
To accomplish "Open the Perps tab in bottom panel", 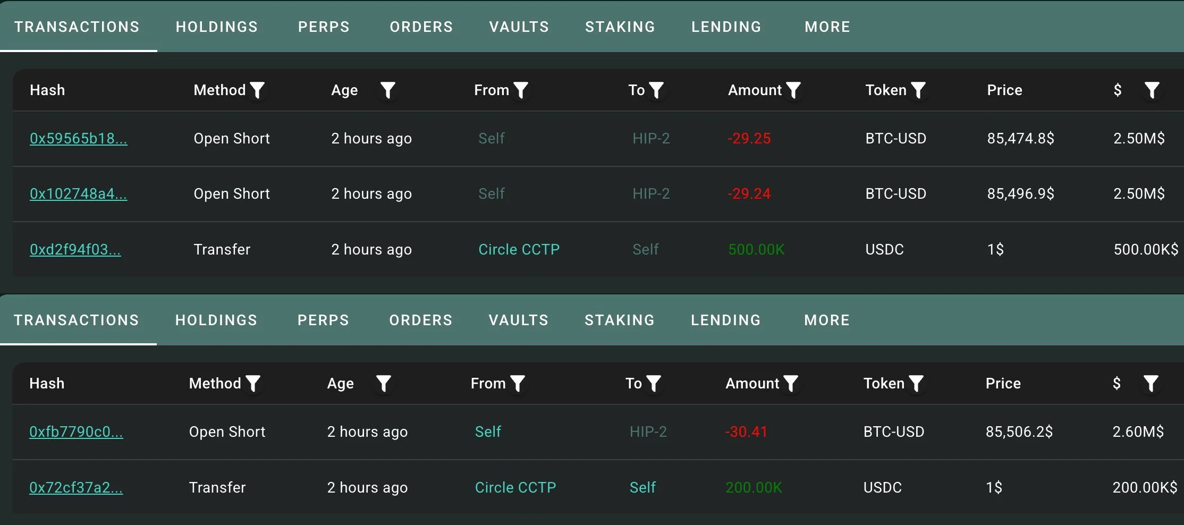I will (x=323, y=320).
